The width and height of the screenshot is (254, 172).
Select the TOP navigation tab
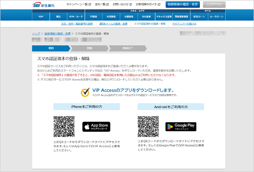tap(41, 16)
